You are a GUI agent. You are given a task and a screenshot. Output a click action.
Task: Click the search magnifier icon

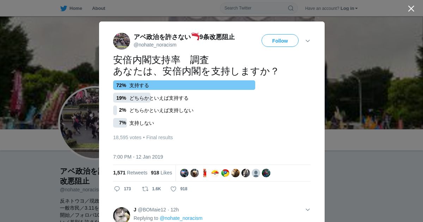click(x=291, y=8)
